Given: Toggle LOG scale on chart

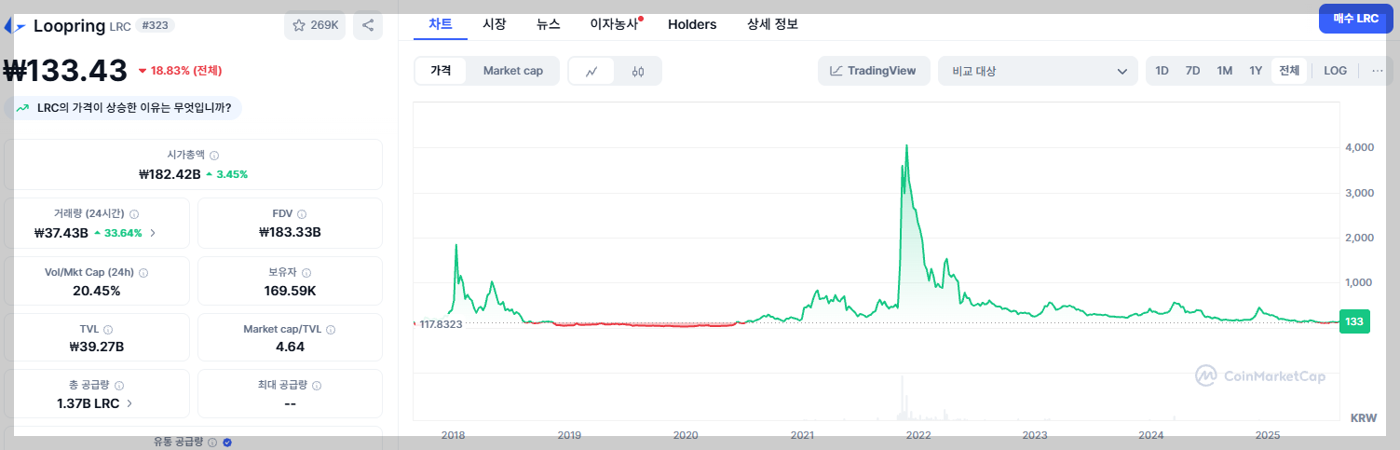Looking at the screenshot, I should click(x=1335, y=71).
